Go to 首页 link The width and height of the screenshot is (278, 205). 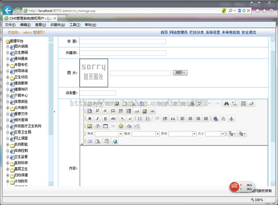click(164, 32)
